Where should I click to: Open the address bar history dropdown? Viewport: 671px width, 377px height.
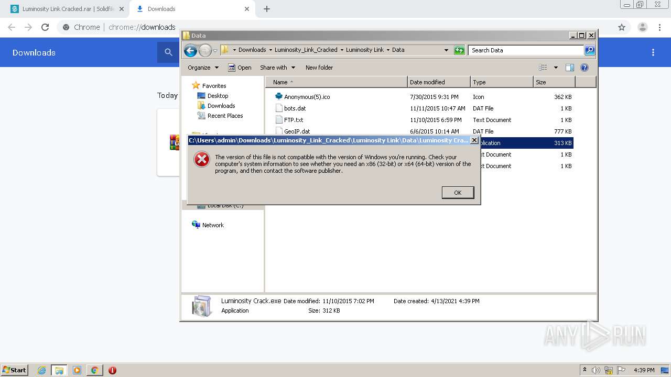[446, 50]
